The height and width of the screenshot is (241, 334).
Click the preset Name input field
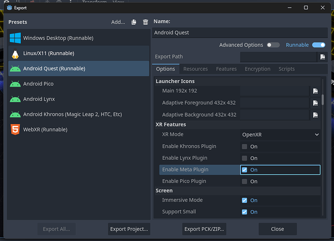pyautogui.click(x=240, y=33)
